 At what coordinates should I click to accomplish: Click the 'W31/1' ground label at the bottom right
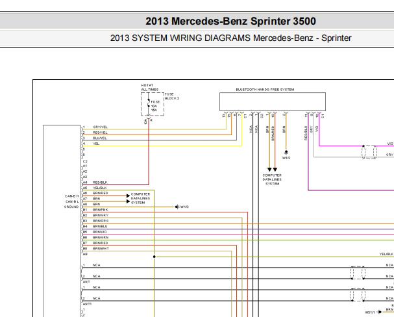(x=369, y=312)
